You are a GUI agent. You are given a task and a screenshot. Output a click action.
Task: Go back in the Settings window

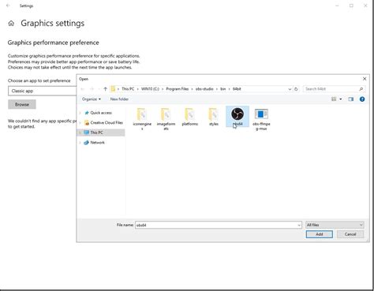click(8, 6)
